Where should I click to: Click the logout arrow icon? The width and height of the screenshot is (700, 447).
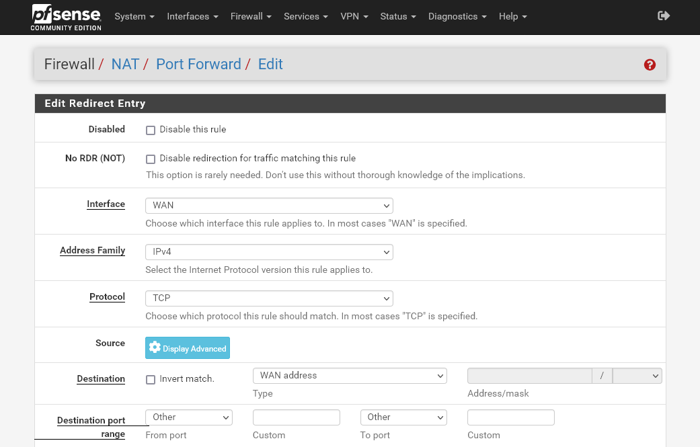[664, 16]
